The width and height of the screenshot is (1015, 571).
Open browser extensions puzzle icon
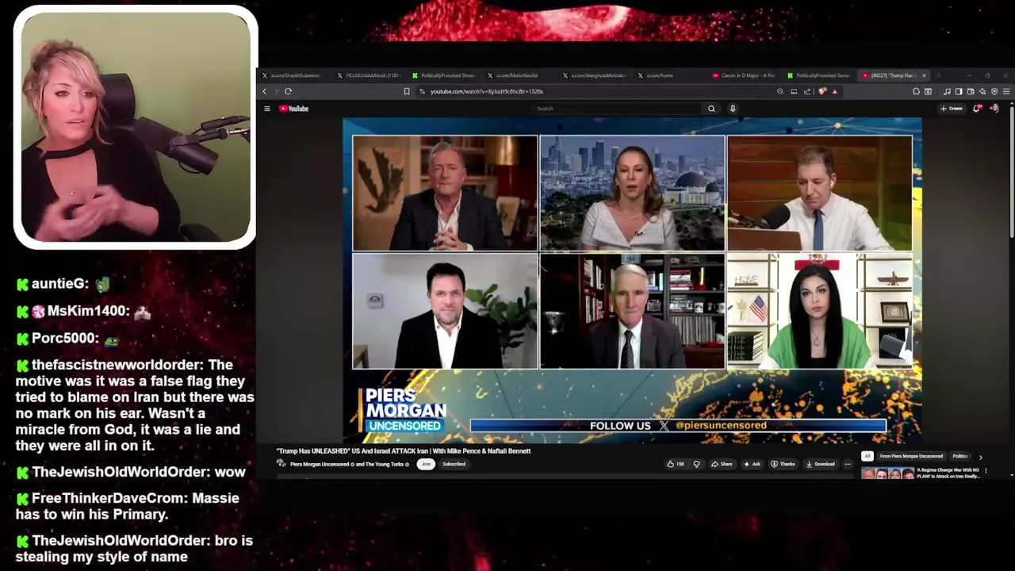point(916,91)
